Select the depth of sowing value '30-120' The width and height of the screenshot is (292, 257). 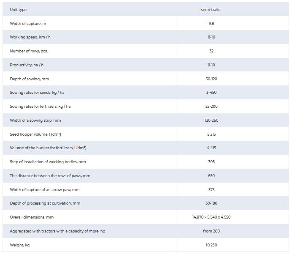(x=211, y=79)
